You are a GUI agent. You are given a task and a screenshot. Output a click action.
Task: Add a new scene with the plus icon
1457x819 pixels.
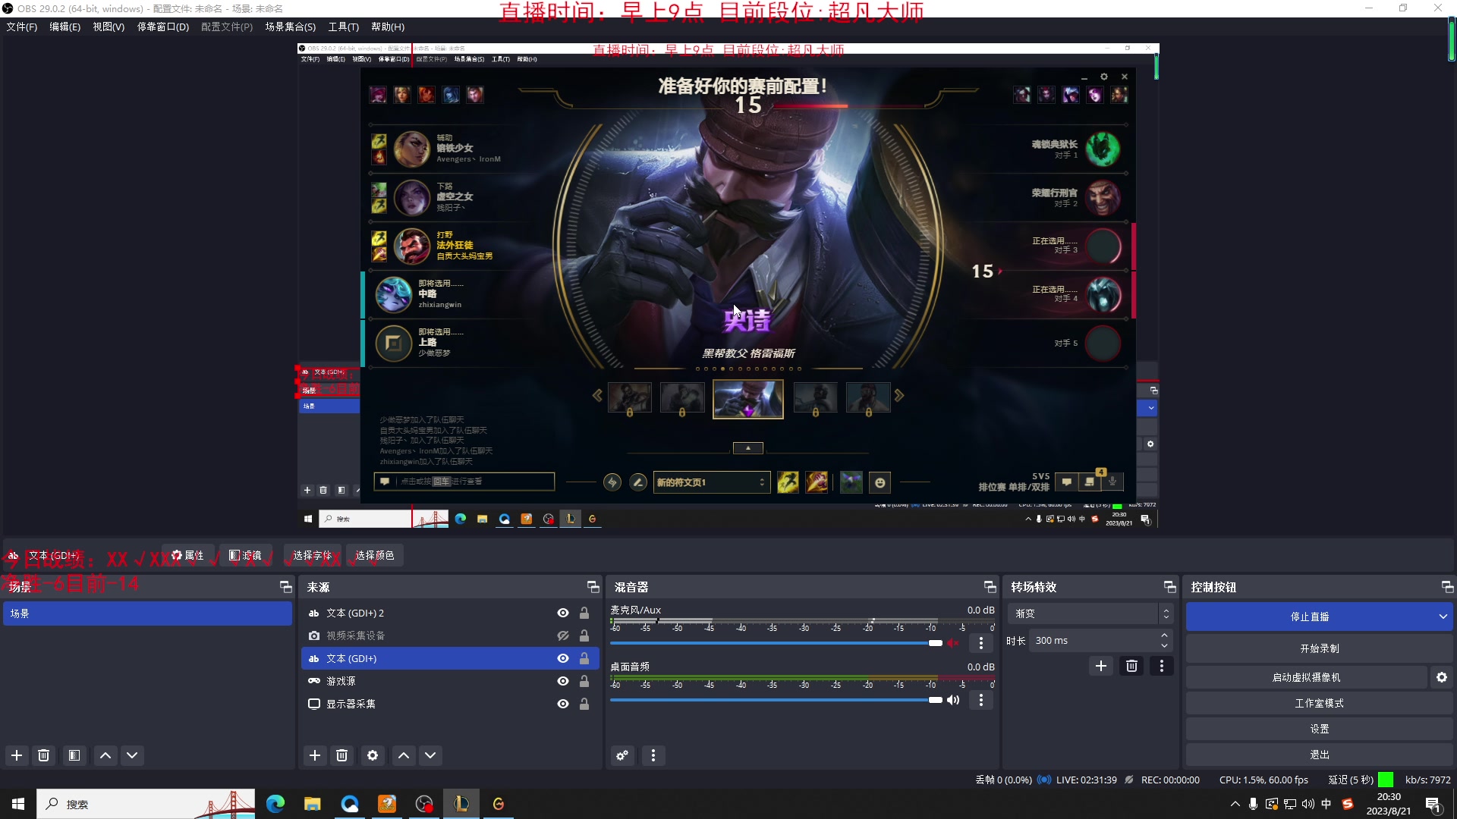[17, 755]
